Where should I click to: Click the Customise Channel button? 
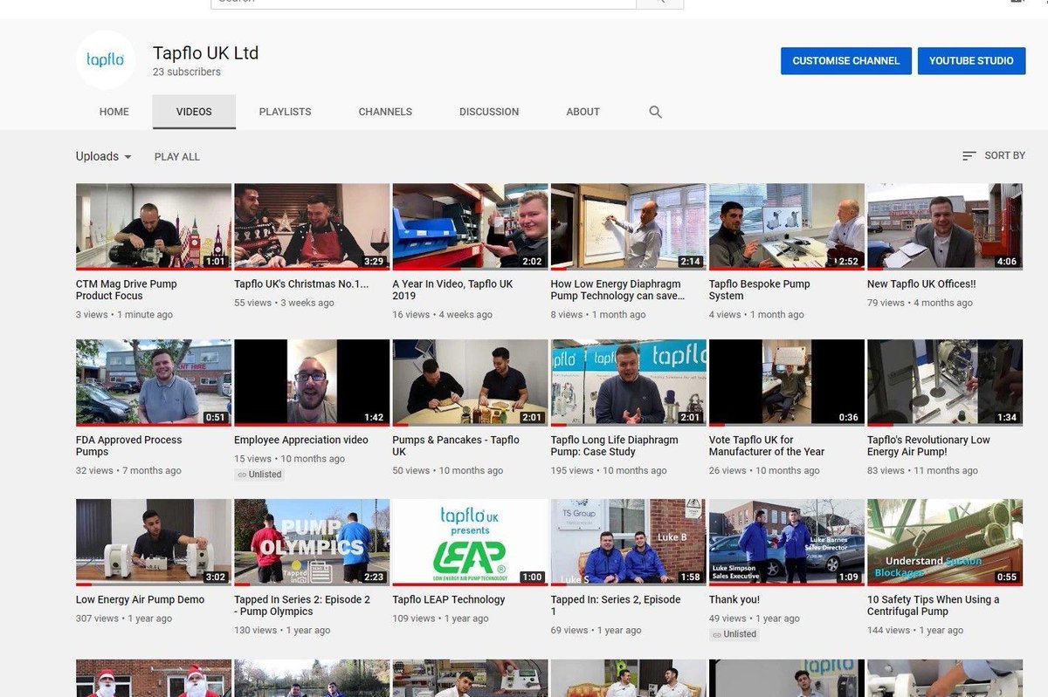tap(845, 61)
